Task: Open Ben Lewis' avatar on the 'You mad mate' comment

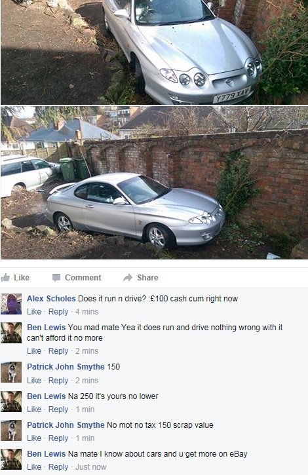Action: click(11, 333)
